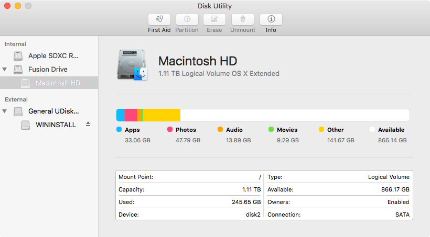Click the WININSTALL volume icon
The height and width of the screenshot is (237, 430).
click(26, 125)
